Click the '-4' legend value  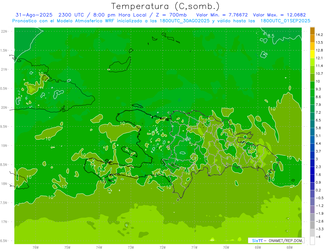click(318, 236)
